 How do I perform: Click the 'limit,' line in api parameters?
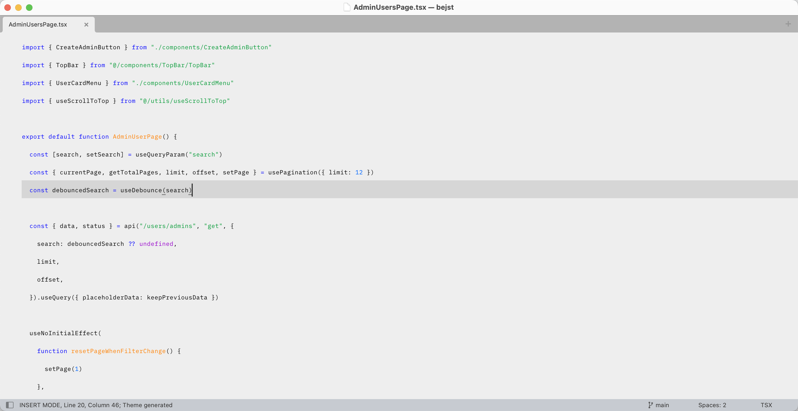(x=48, y=262)
